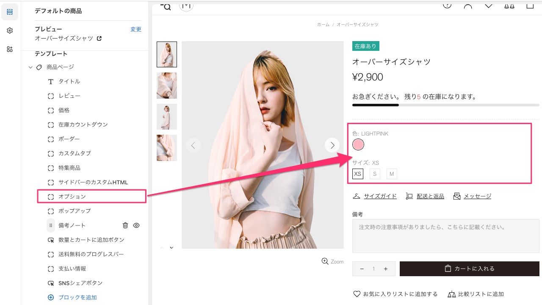Screen dimensions: 542x305
Task: Click the search icon in store header
Action: [x=166, y=6]
